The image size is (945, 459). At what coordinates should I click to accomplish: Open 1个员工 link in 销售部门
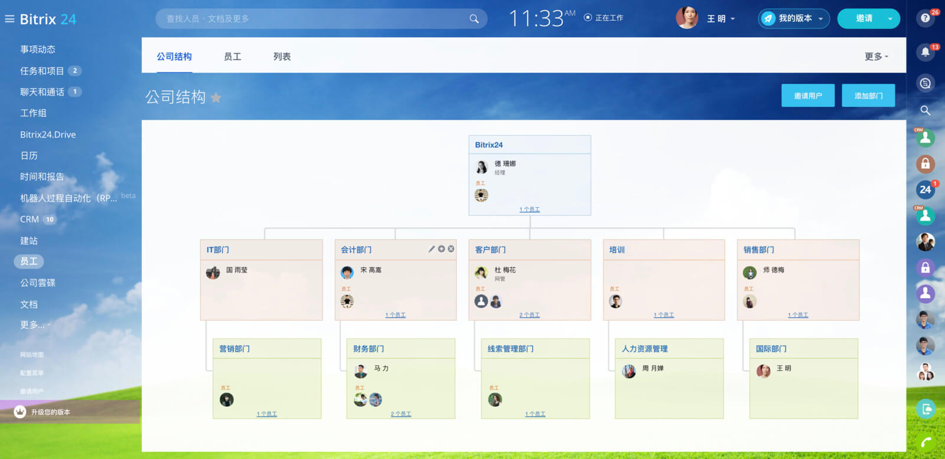coord(798,315)
